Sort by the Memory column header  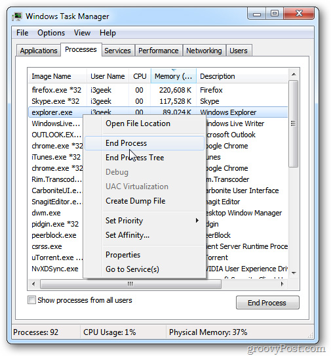tap(174, 76)
